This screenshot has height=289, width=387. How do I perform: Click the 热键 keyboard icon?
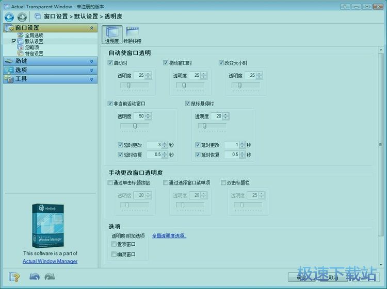pos(9,61)
